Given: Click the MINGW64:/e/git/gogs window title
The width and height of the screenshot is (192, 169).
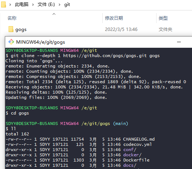Looking at the screenshot, I should coord(40,42).
